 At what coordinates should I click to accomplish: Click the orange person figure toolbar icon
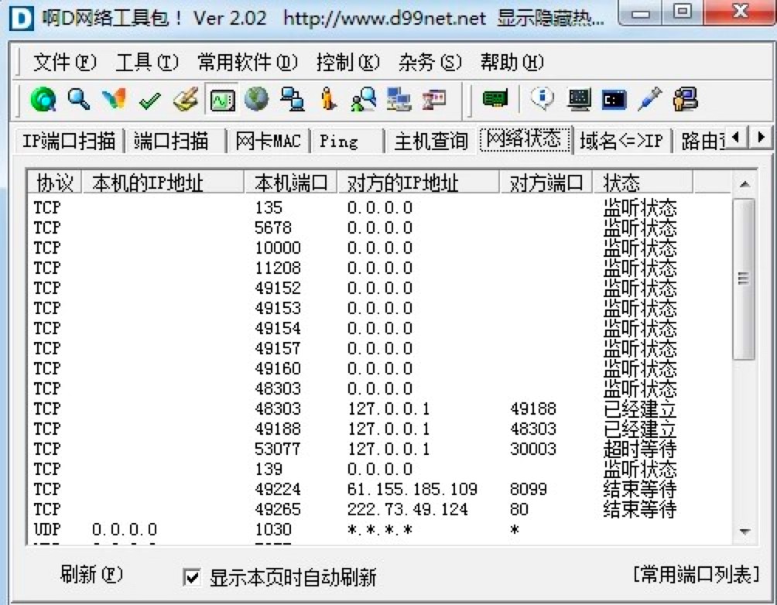[327, 98]
